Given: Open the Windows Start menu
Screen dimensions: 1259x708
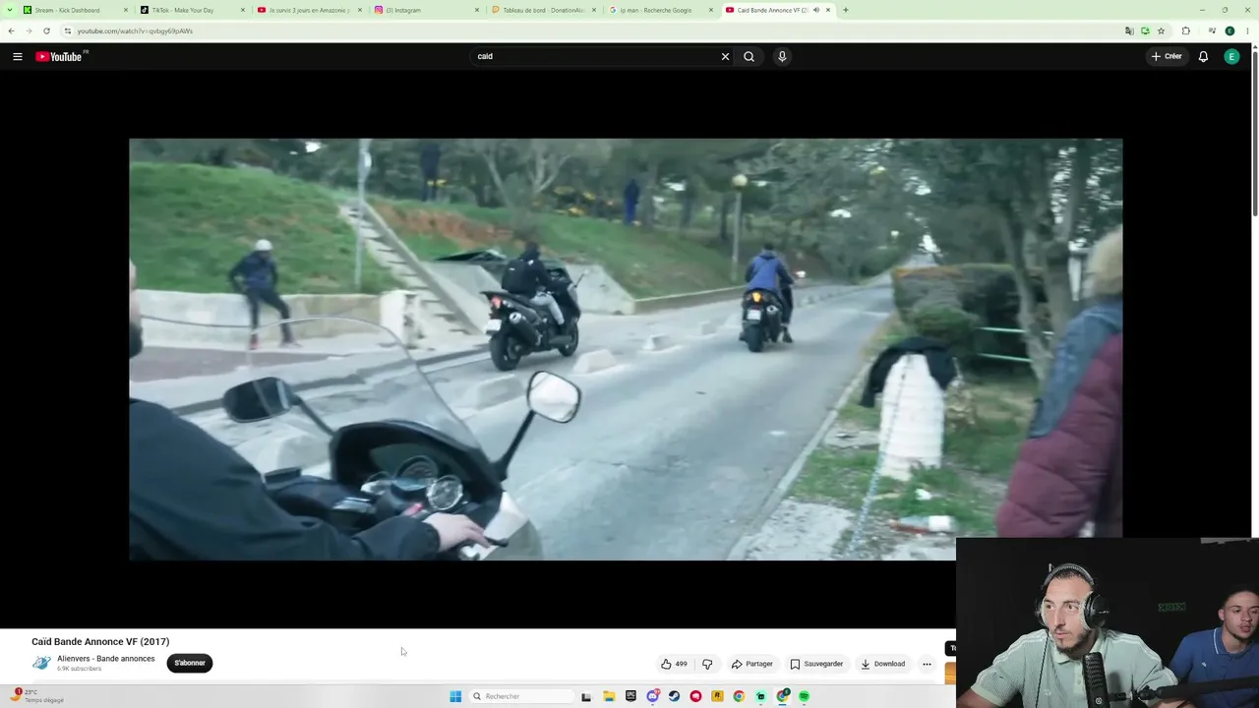Looking at the screenshot, I should pyautogui.click(x=455, y=696).
